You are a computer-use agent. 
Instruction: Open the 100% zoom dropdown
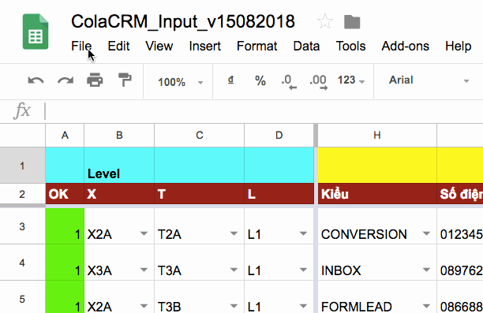tap(180, 82)
